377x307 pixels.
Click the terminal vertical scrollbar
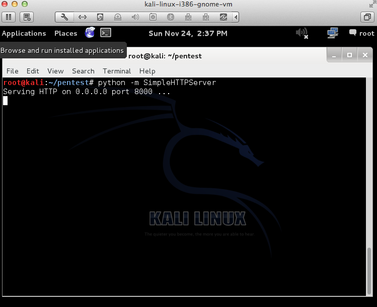369,271
